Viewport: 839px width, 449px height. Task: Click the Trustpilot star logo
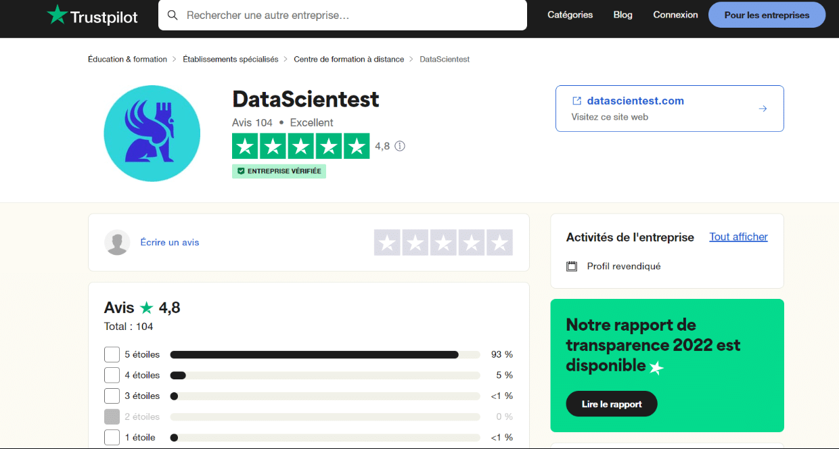coord(57,15)
